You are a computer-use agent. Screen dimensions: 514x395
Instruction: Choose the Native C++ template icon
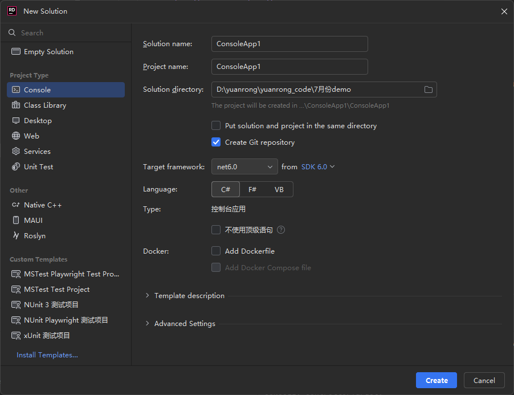[x=16, y=205]
